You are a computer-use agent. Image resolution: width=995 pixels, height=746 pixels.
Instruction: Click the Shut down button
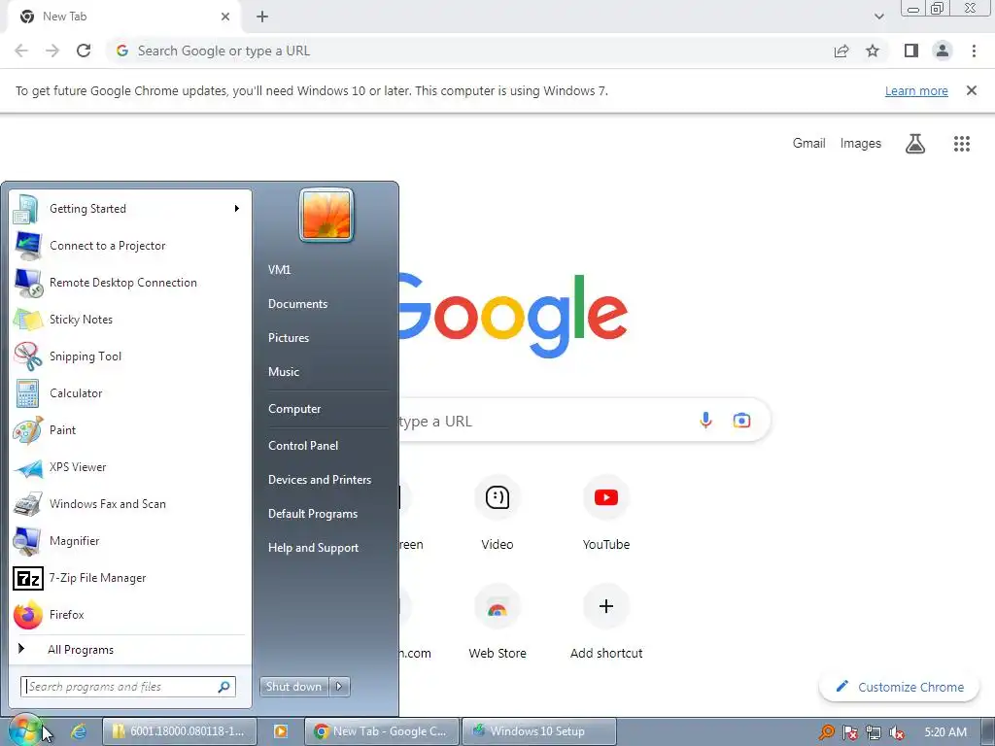[293, 687]
